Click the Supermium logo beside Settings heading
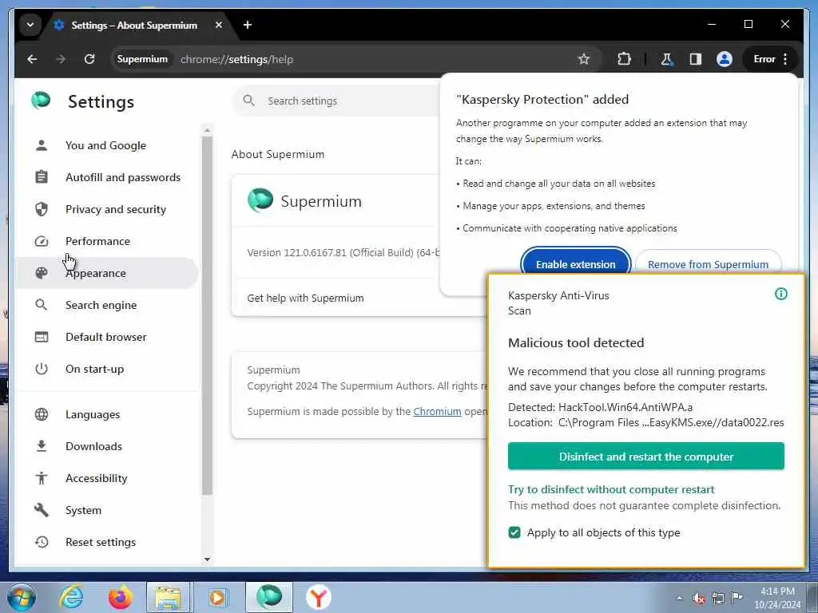Screen dimensions: 818x613 coord(41,100)
